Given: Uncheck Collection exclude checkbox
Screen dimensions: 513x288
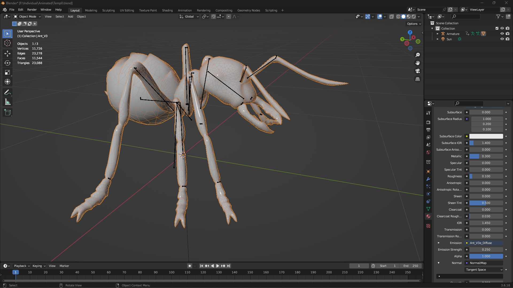Looking at the screenshot, I should (497, 28).
